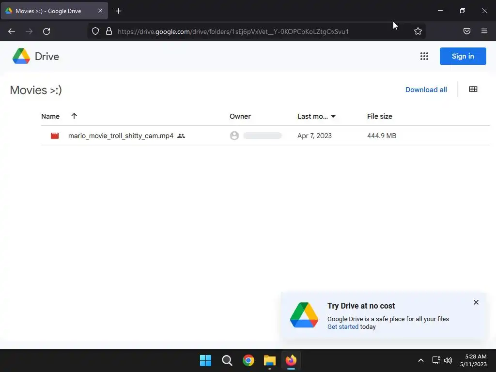
Task: Open Firefox application menu
Action: click(x=484, y=31)
